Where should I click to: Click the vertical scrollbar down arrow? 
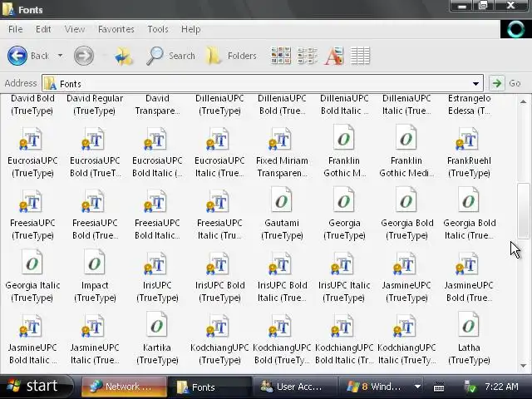[523, 366]
